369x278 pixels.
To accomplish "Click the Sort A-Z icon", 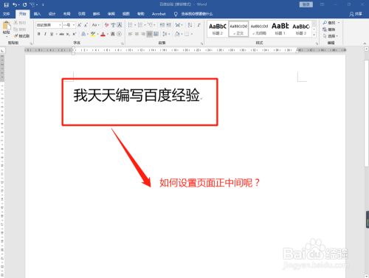I will point(190,25).
